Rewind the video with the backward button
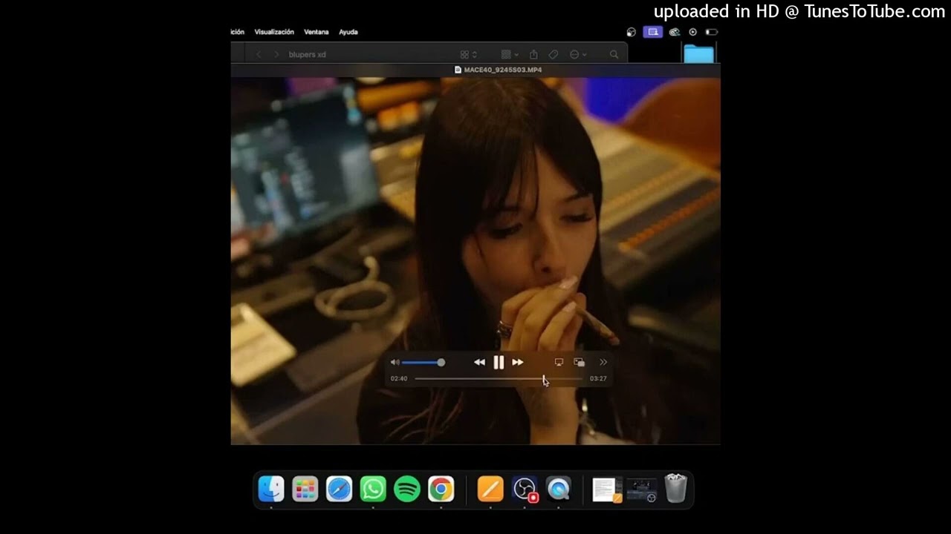Image resolution: width=951 pixels, height=534 pixels. click(479, 362)
